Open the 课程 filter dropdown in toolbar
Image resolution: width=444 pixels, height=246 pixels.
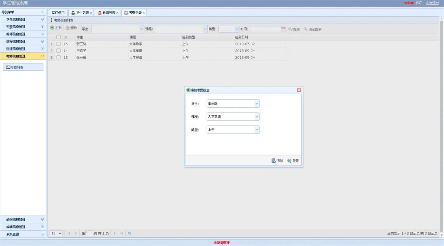coord(205,29)
